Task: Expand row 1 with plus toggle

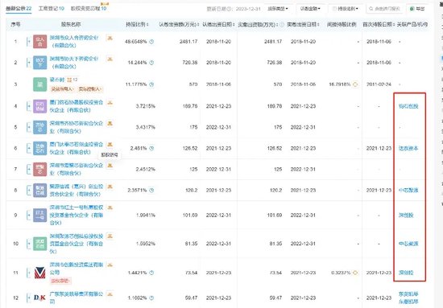Action: [28, 42]
